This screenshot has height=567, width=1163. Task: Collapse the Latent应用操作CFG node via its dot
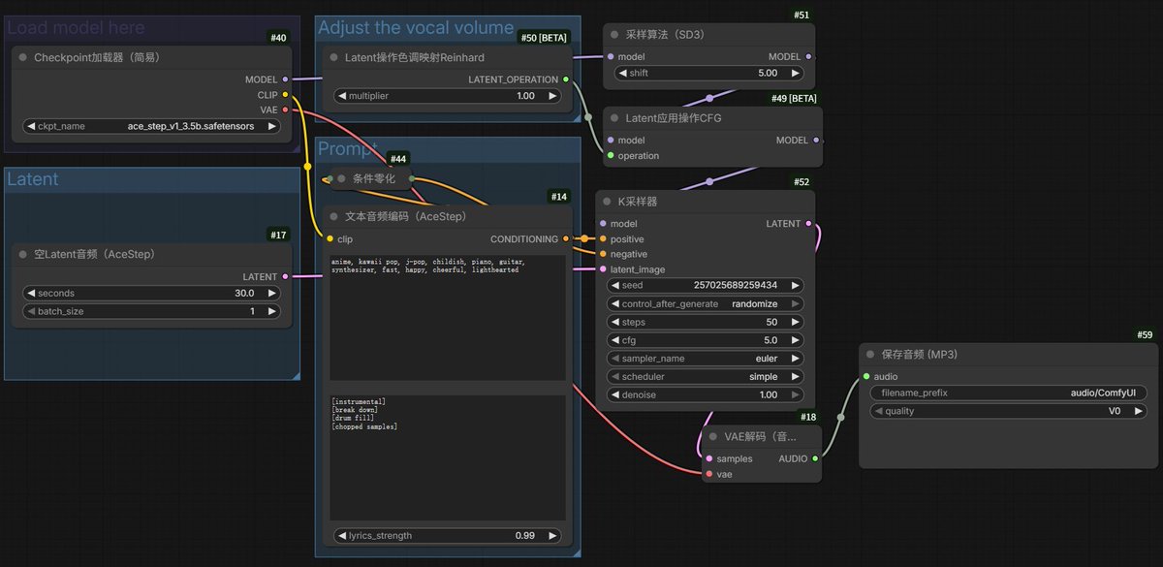pyautogui.click(x=614, y=117)
